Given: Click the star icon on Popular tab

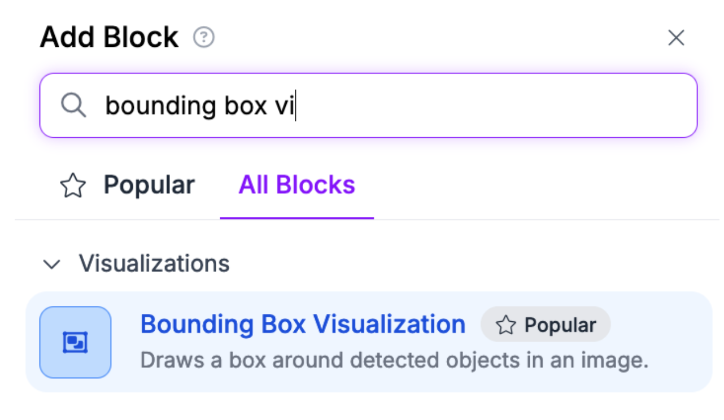Looking at the screenshot, I should [x=73, y=186].
